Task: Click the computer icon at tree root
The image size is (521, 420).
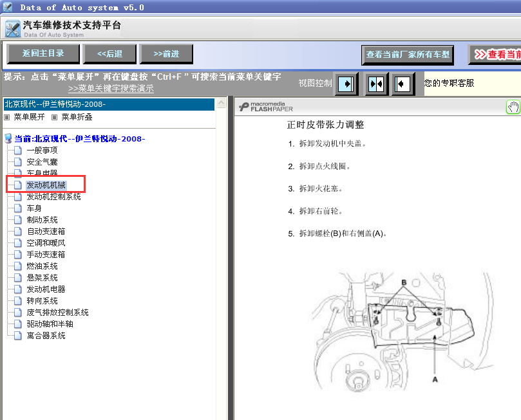Action: click(8, 139)
